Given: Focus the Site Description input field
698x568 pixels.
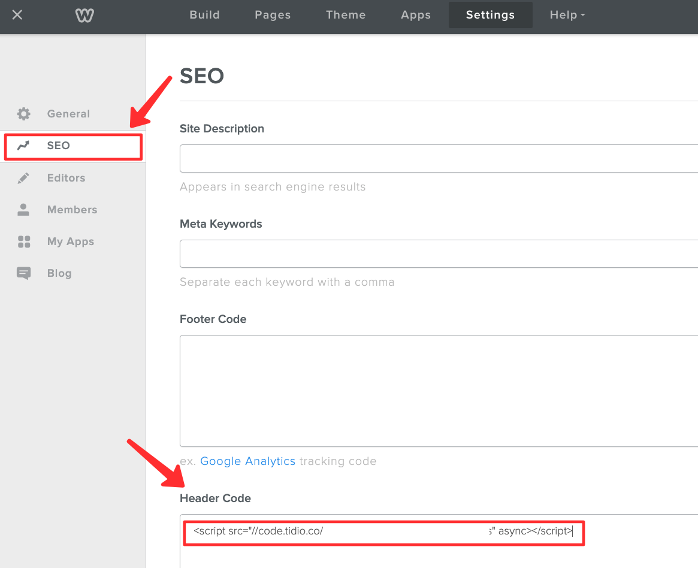Looking at the screenshot, I should [x=439, y=158].
